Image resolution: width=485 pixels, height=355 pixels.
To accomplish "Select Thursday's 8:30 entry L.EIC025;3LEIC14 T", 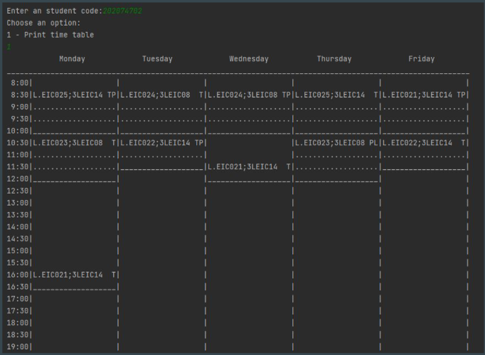I will point(336,95).
